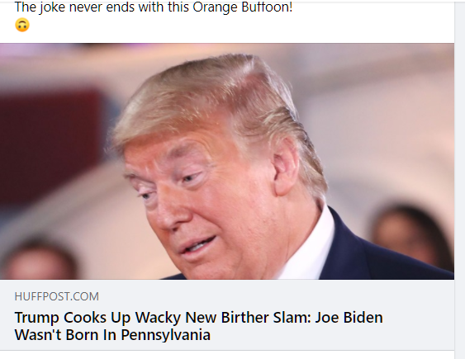465x359 pixels.
Task: Click the upside-down smiley emoji
Action: click(x=22, y=25)
